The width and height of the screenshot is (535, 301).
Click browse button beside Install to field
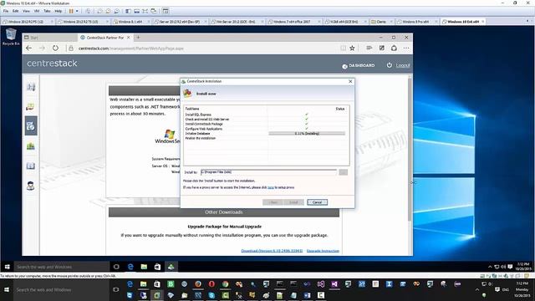(x=344, y=172)
